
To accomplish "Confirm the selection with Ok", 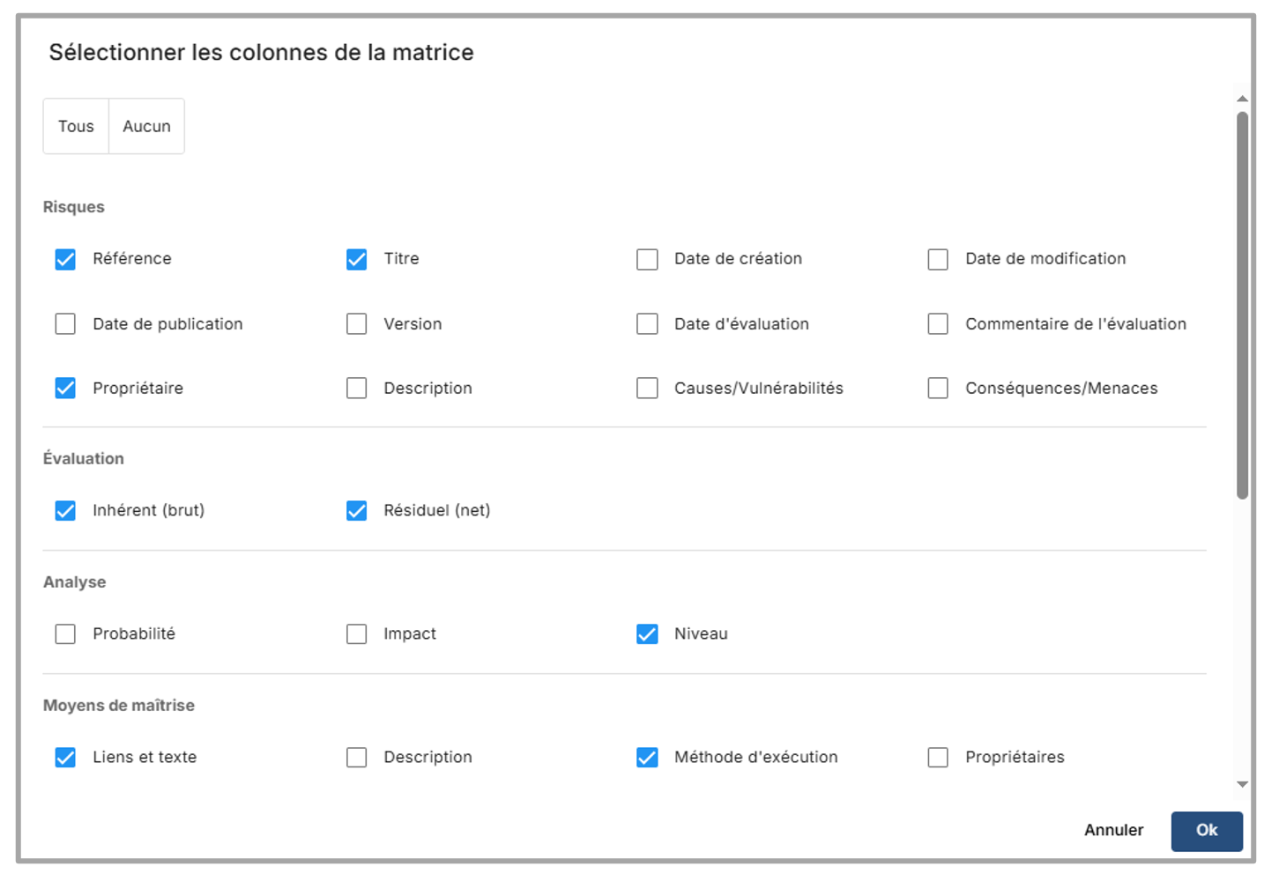I will tap(1206, 831).
